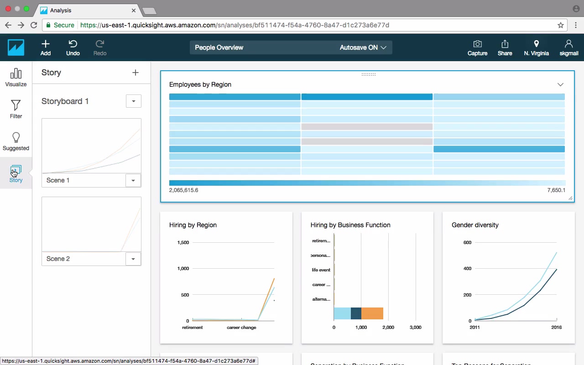
Task: Click the 2011 axis label in Gender diversity
Action: tap(474, 328)
